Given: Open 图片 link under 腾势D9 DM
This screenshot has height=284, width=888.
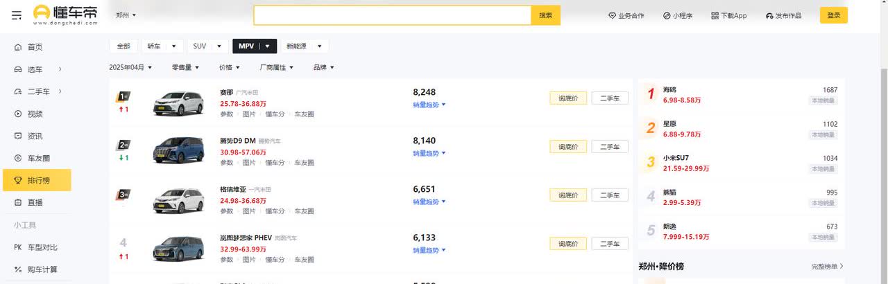Looking at the screenshot, I should (x=249, y=163).
